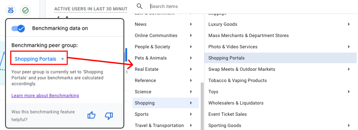
Task: Click the thumbs up feedback icon
Action: pyautogui.click(x=91, y=115)
